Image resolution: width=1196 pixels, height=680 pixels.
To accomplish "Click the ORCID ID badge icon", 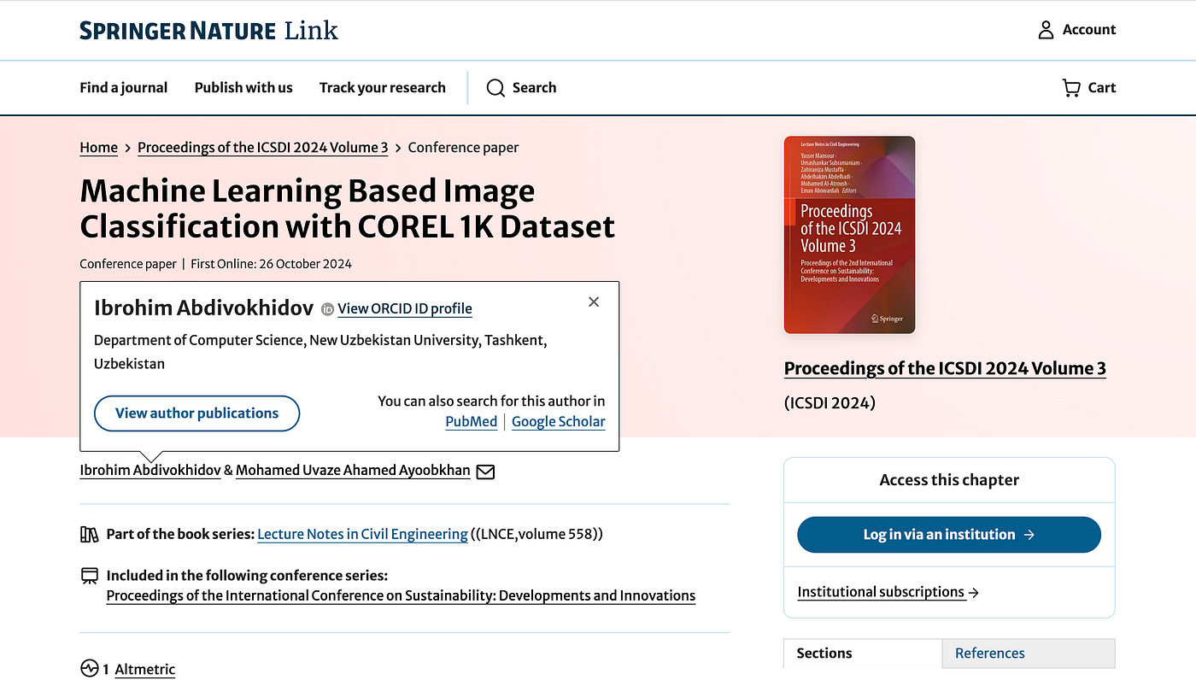I will [x=328, y=309].
